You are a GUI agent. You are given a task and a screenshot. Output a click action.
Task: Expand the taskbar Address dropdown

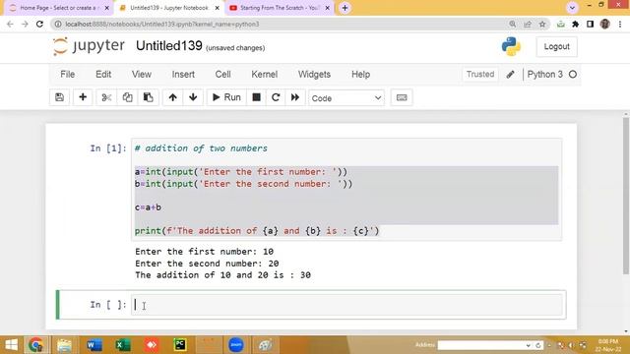528,345
